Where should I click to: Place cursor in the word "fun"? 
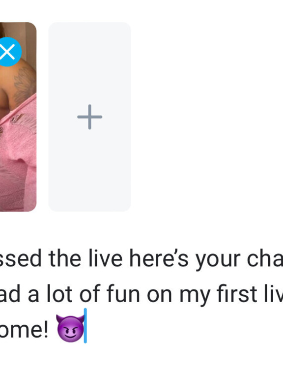[123, 294]
